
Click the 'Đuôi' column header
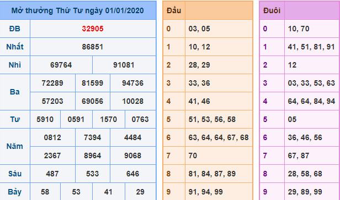272,10
